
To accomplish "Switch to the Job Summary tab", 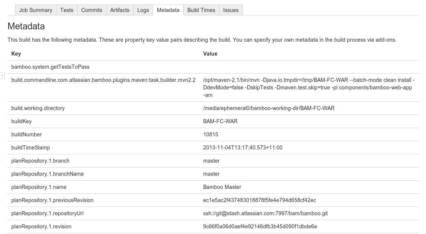I will tap(35, 10).
